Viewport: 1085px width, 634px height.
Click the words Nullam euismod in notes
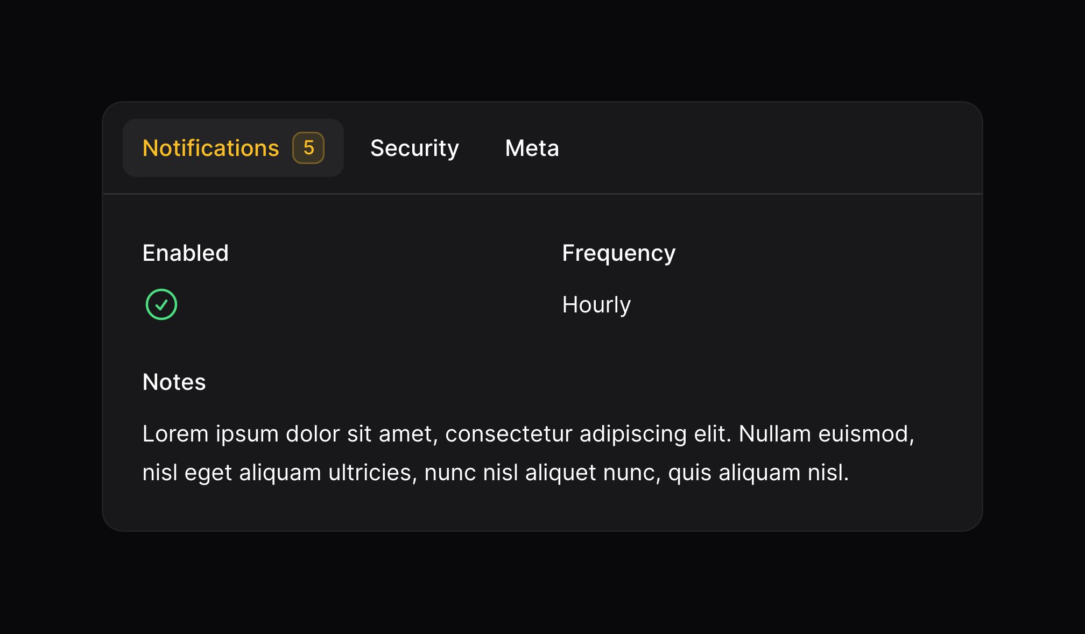coord(826,434)
